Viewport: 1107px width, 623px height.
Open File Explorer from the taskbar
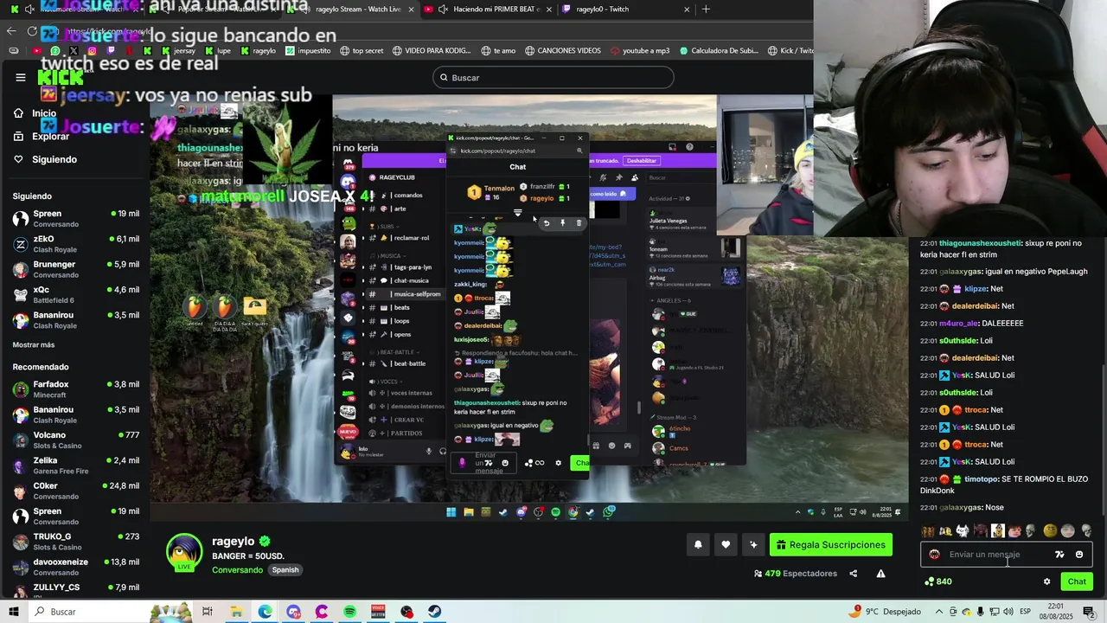click(236, 612)
